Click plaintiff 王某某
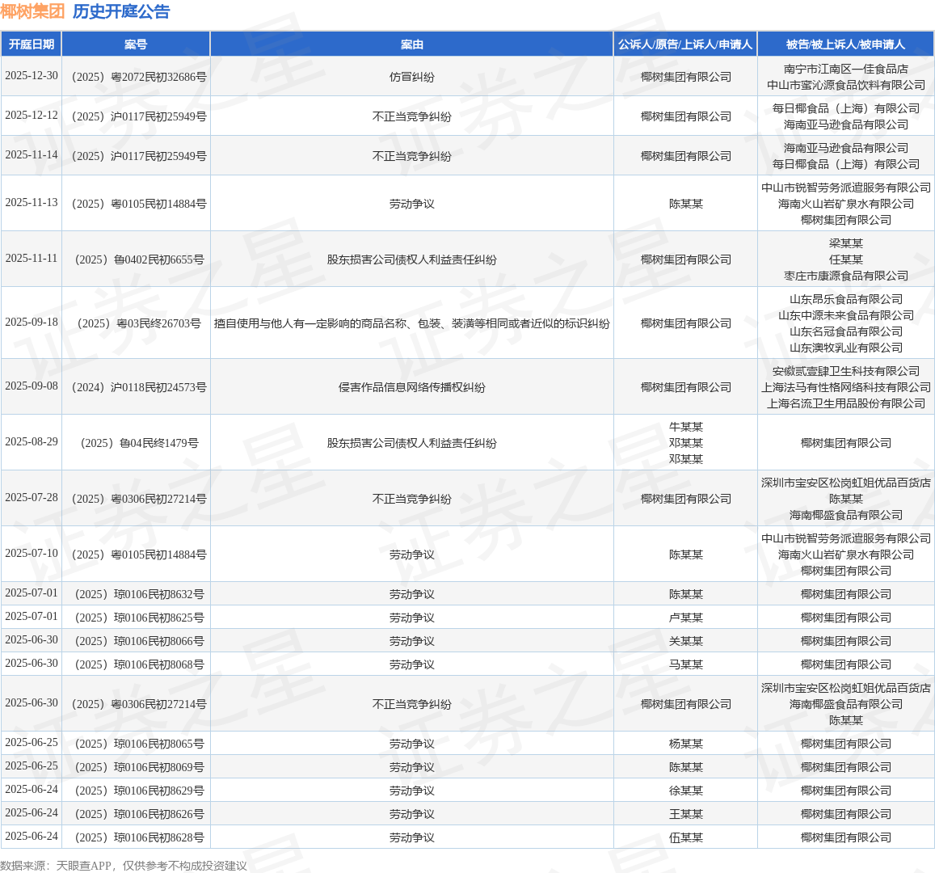The width and height of the screenshot is (935, 873). pos(686,814)
